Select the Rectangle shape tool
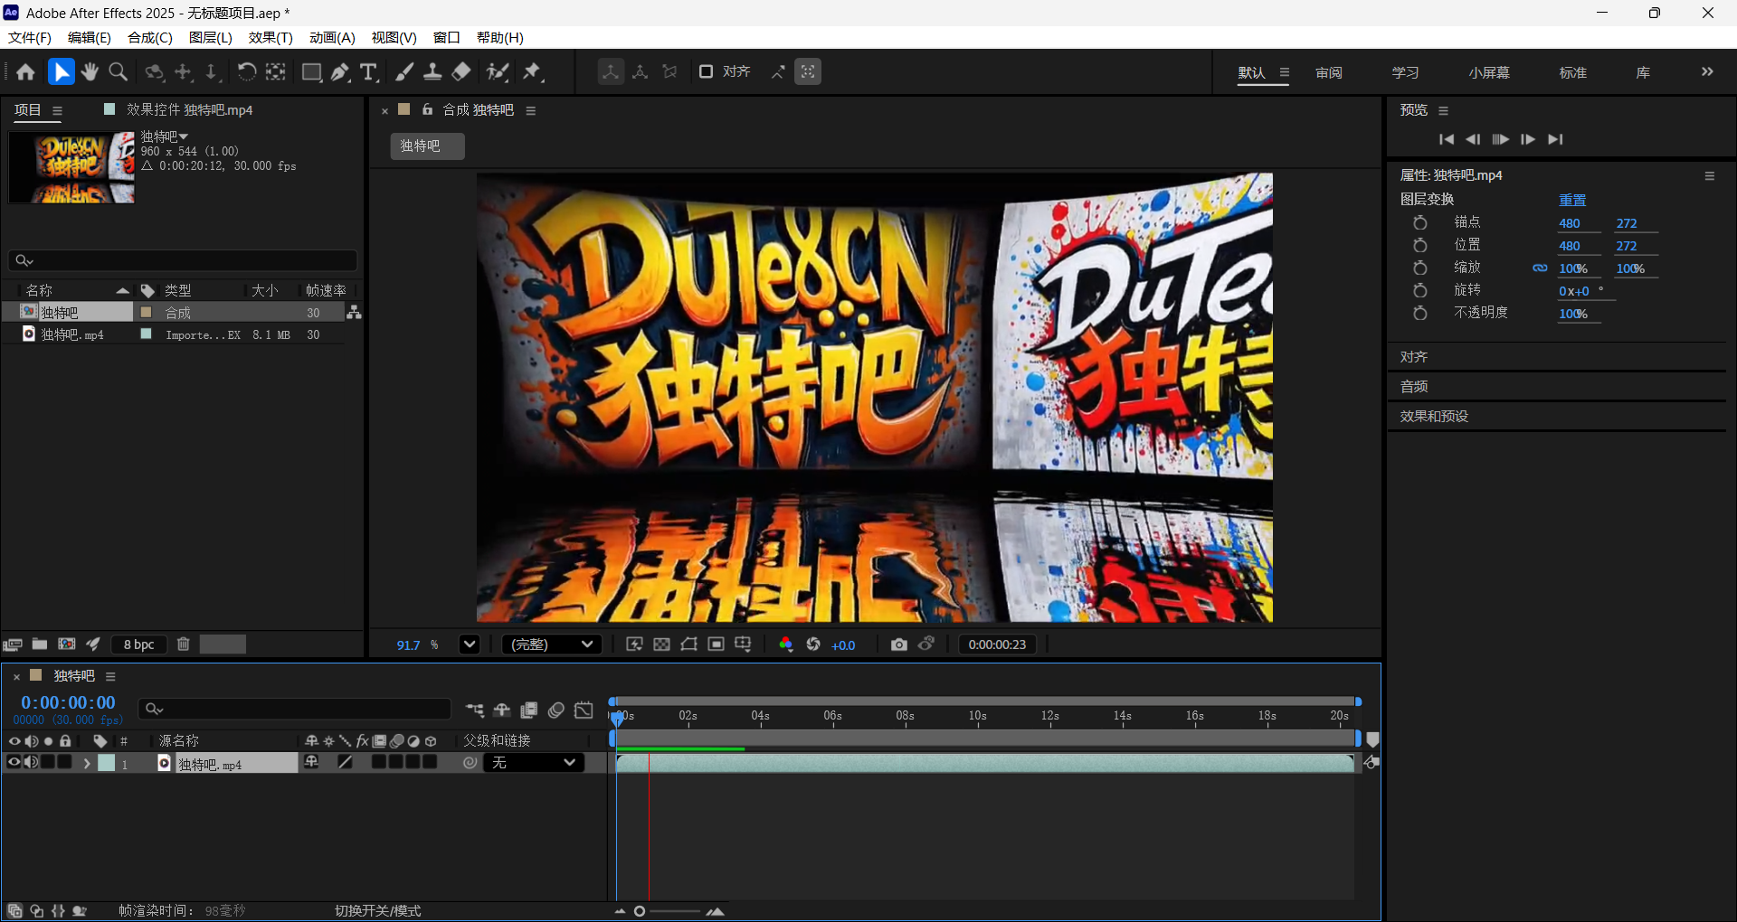This screenshot has width=1737, height=922. pos(311,72)
